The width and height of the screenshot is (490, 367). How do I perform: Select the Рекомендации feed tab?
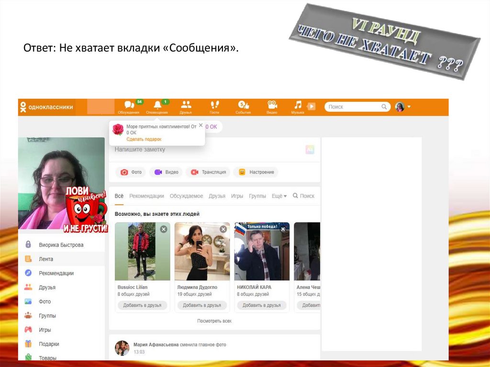pyautogui.click(x=146, y=196)
